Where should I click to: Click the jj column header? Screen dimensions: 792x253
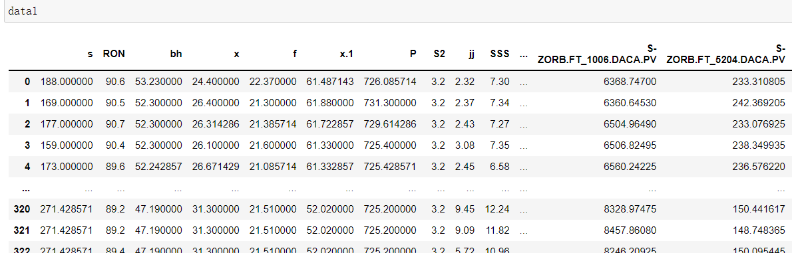point(471,53)
